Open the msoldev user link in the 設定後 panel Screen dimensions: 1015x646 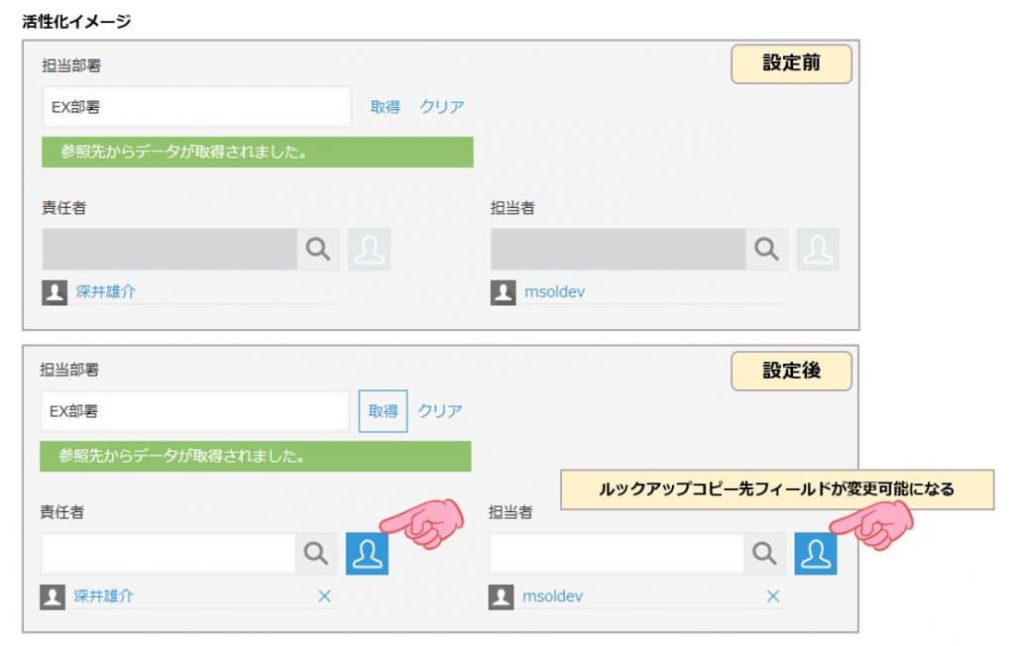pos(553,596)
